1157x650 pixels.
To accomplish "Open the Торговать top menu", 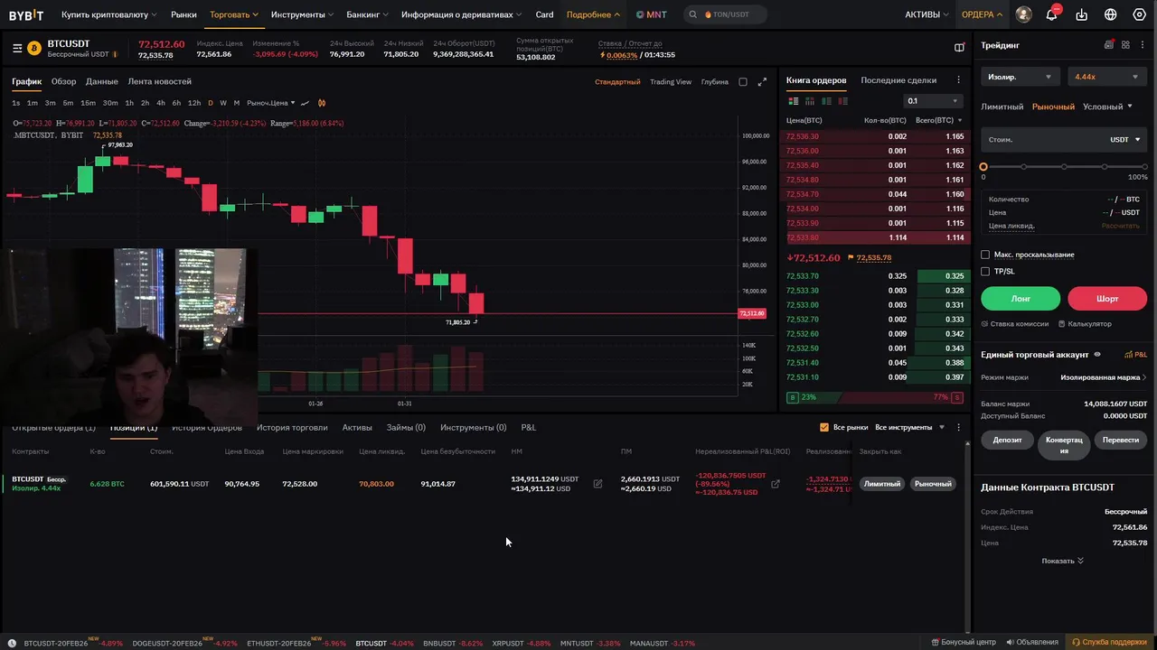I will [x=234, y=14].
